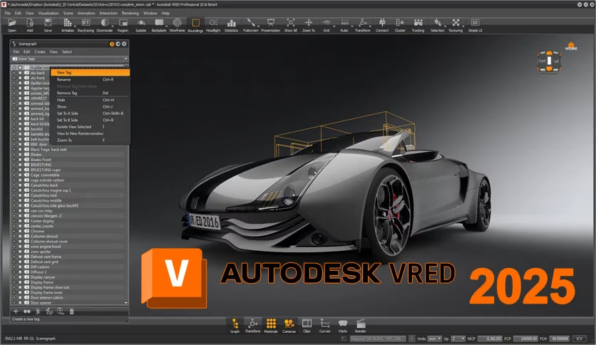
Task: Click the Isolate toolbar icon
Action: click(141, 23)
